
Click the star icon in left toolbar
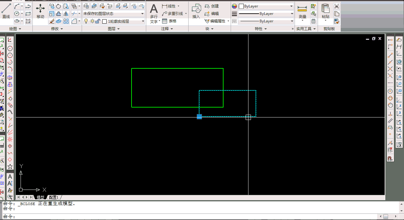click(x=10, y=167)
